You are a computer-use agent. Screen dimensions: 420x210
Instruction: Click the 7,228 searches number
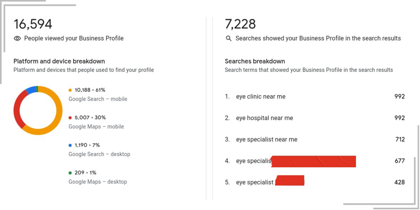pos(240,24)
